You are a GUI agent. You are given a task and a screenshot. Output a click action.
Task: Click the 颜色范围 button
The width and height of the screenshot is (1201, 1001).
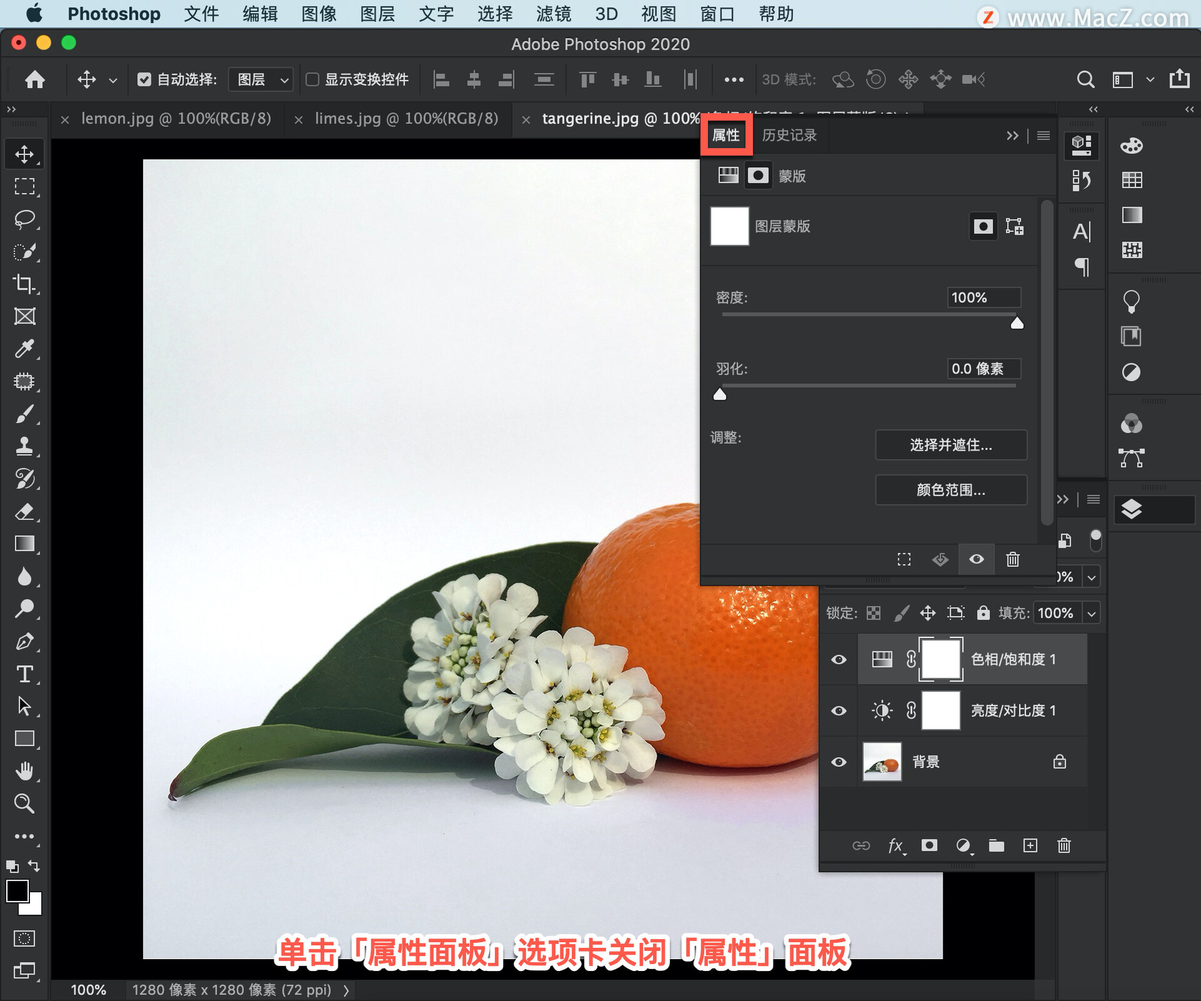951,490
